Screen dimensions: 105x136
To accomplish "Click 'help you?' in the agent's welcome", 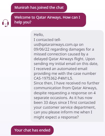I will click(23, 22).
